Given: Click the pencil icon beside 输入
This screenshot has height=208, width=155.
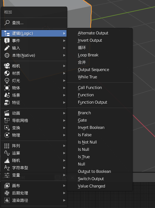Looking at the screenshot, I should [7, 48].
